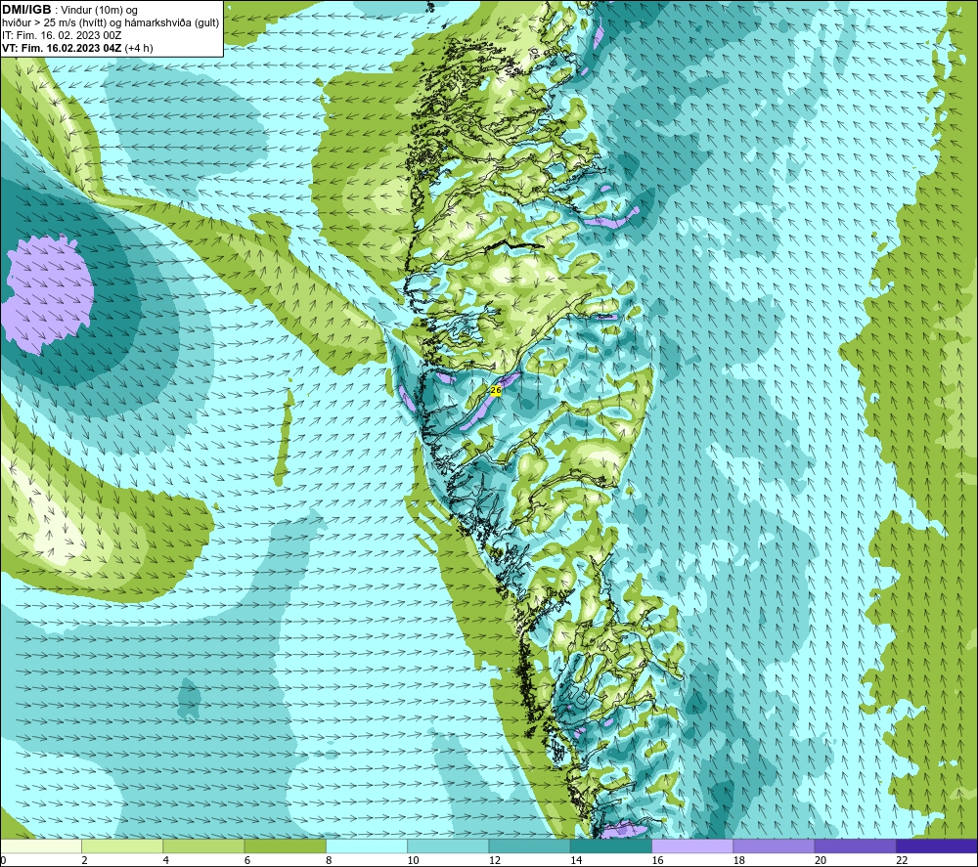Click the title text "DMI/IGB : Vindur (10m) og"

click(70, 10)
